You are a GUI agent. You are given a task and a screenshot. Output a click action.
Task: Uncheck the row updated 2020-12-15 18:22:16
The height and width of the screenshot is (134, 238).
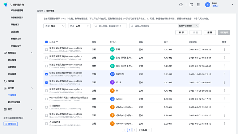coord(46,74)
